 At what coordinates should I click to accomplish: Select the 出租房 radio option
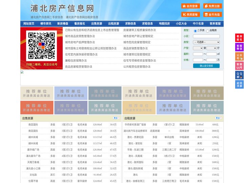[207, 31]
